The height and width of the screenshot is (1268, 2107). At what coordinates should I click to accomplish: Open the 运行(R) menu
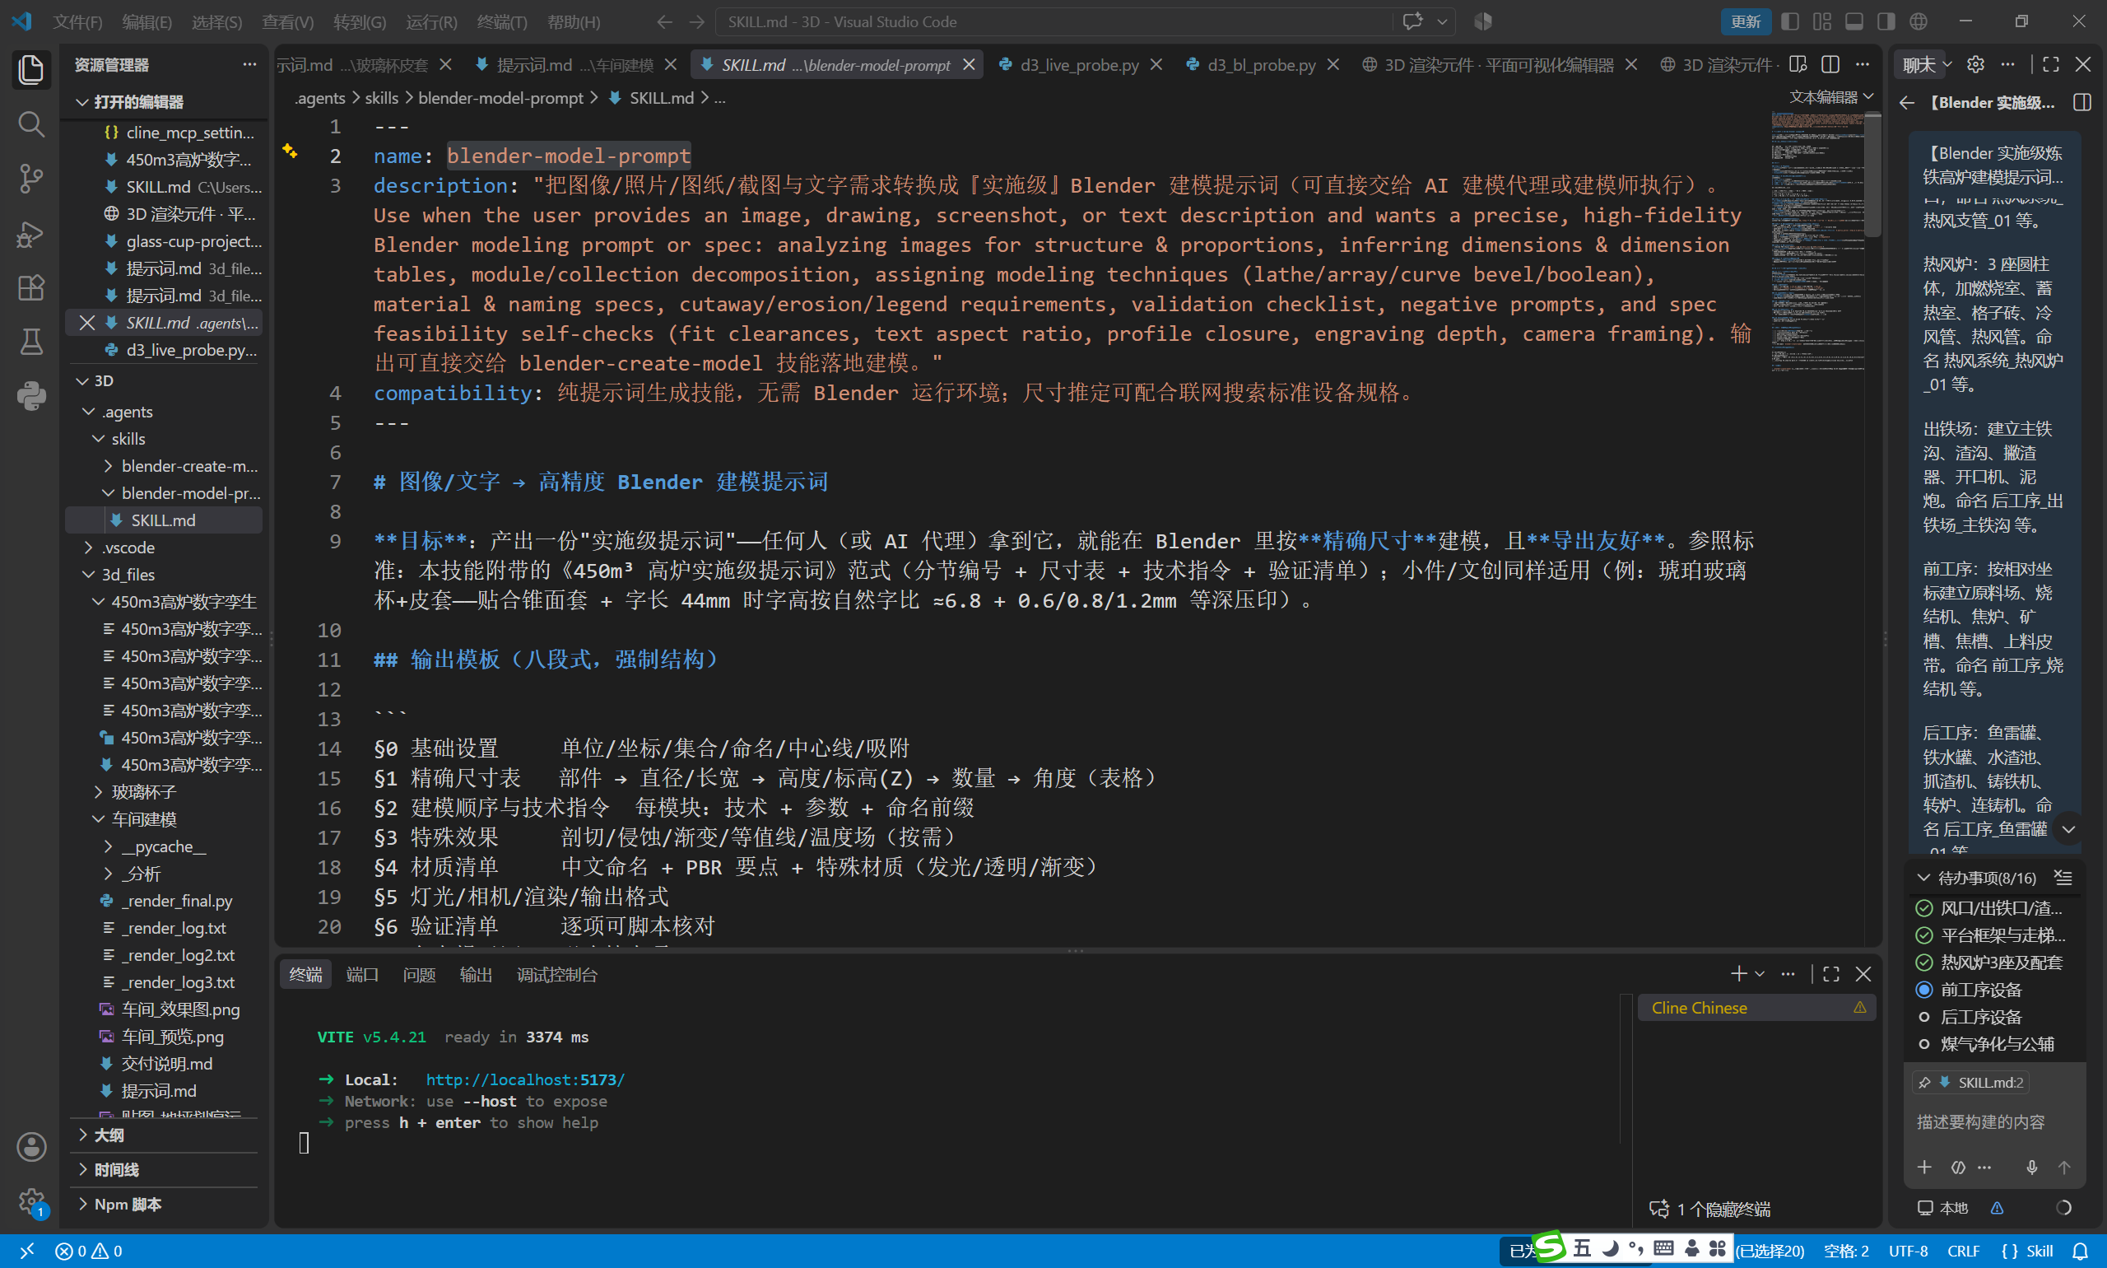(431, 22)
